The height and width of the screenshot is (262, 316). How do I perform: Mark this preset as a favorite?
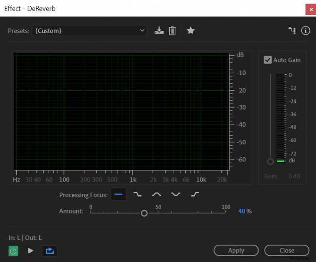(x=191, y=30)
